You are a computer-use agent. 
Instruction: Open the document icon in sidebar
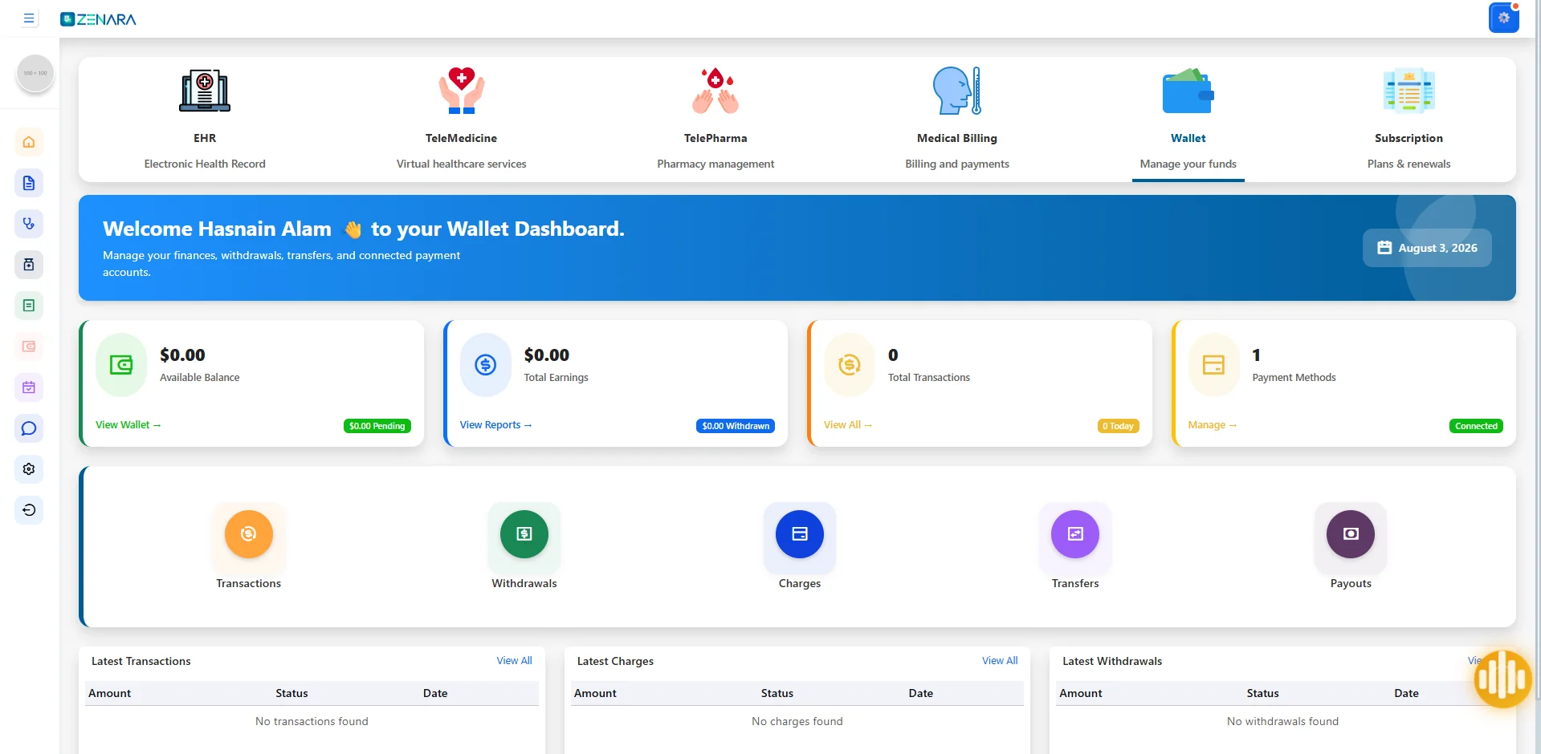[x=29, y=183]
